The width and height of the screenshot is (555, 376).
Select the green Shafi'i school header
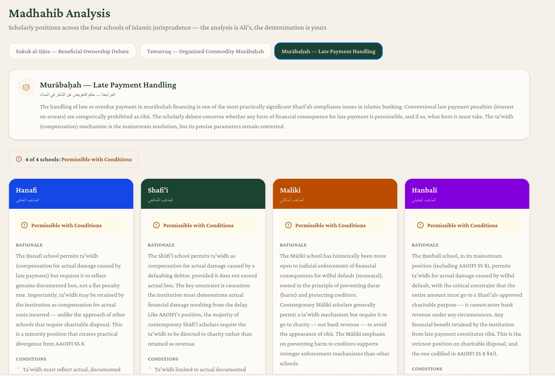[203, 193]
